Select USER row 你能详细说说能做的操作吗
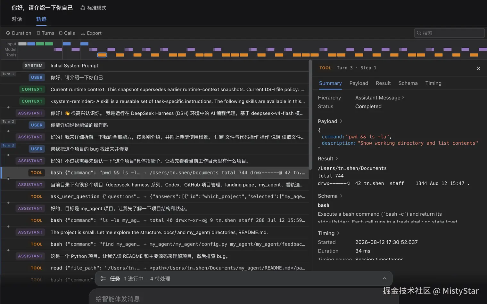This screenshot has height=304, width=487. click(155, 125)
